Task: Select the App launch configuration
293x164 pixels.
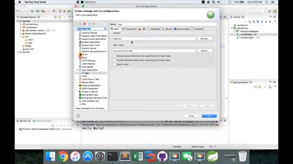Action: point(87,73)
